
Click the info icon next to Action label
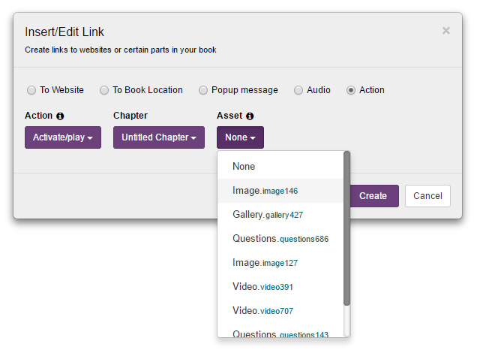click(x=60, y=116)
